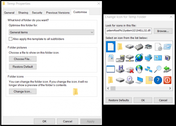
Task: Choose the printer icon
Action: point(148,47)
